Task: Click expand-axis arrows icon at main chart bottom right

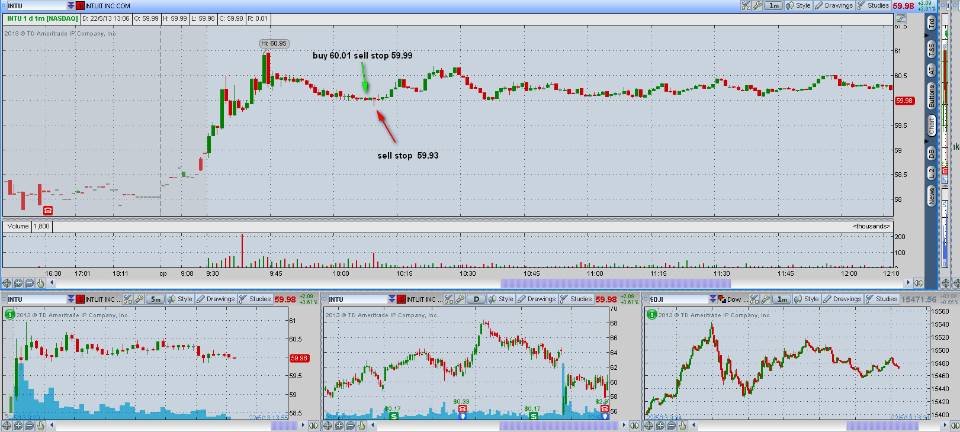Action: (x=919, y=283)
